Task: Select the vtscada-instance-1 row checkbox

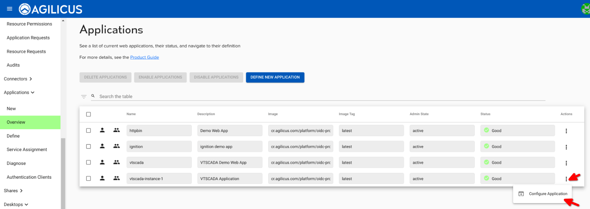Action: coord(89,178)
